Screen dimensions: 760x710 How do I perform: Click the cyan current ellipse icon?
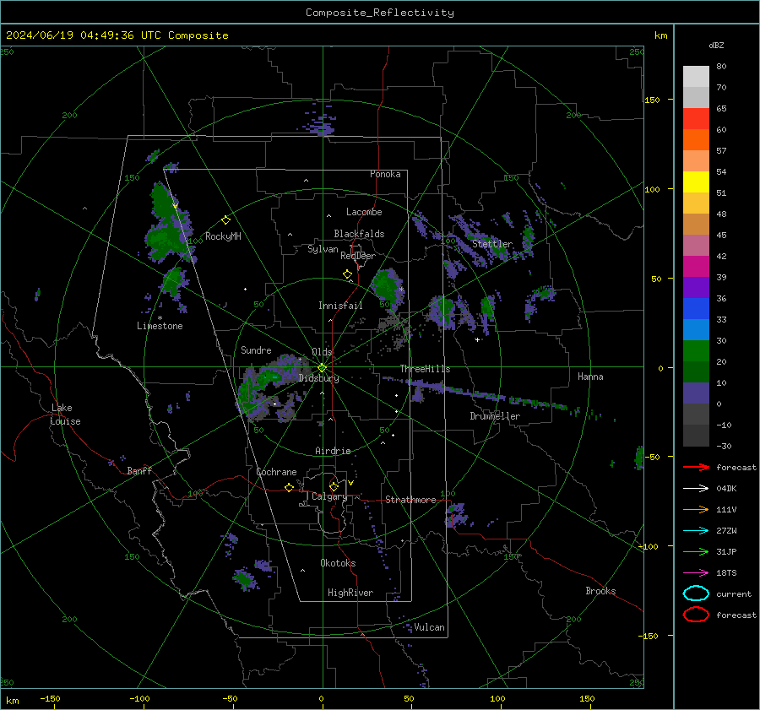(x=696, y=593)
